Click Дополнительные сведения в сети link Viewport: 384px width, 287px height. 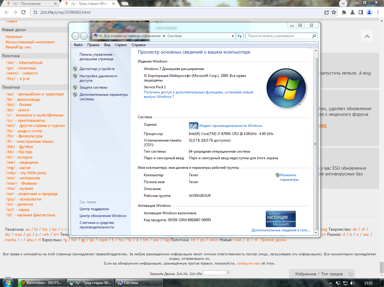point(281,230)
